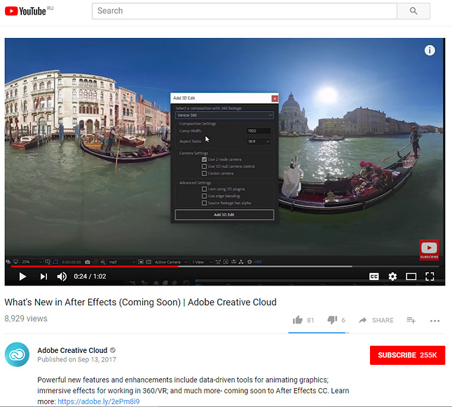Open more actions three-dot menu

tap(434, 321)
